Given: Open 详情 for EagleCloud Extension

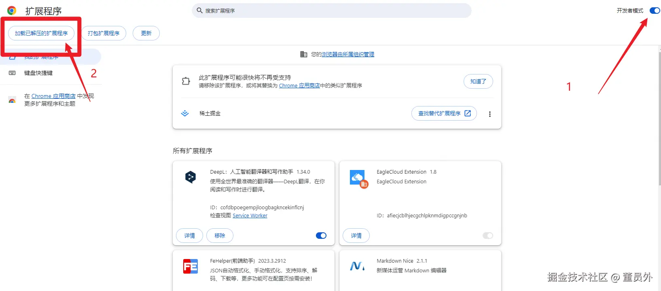Looking at the screenshot, I should [356, 236].
